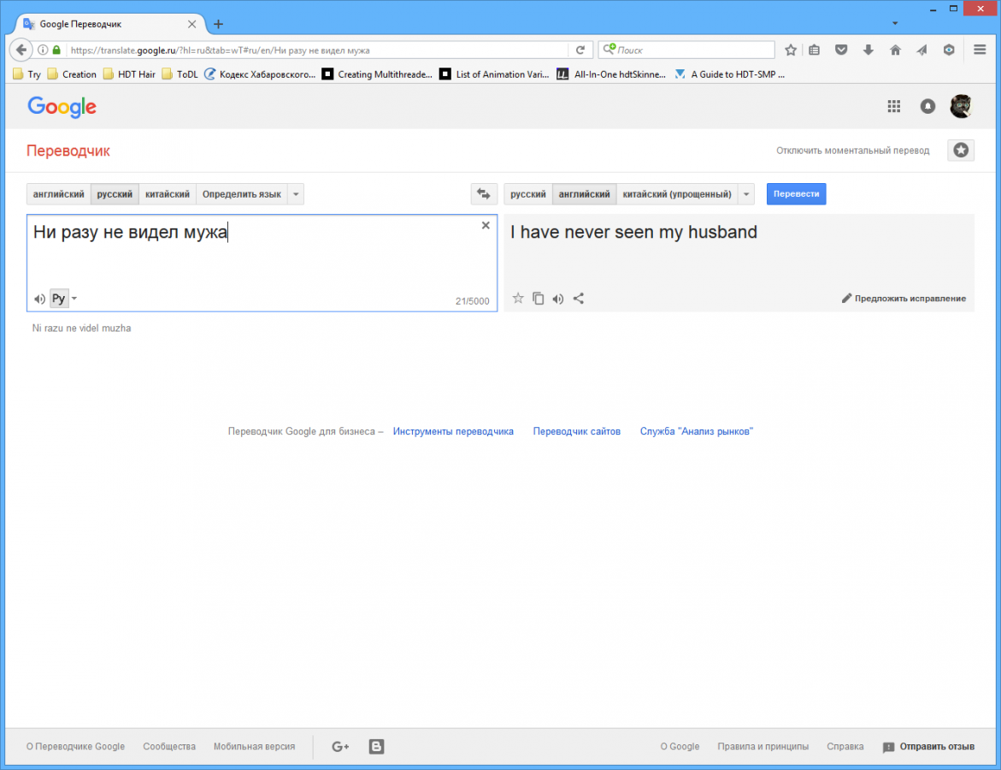
Task: Open Google account avatar
Action: coord(961,106)
